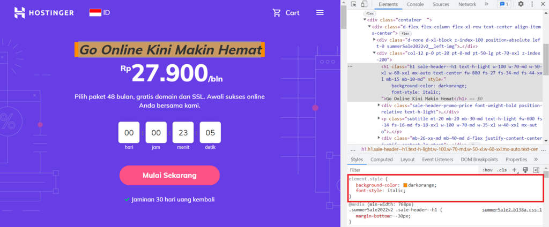
Task: Toggle the device toolbar icon
Action: click(364, 4)
